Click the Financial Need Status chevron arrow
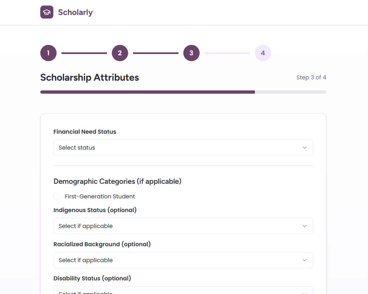 [x=305, y=148]
